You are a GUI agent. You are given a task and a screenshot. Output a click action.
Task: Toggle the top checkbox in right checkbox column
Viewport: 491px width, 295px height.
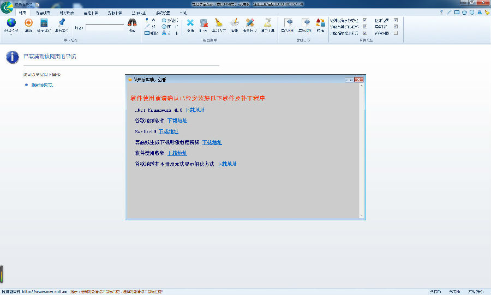[x=396, y=20]
